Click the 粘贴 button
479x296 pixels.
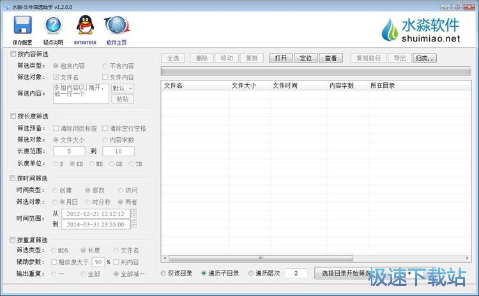(x=123, y=99)
